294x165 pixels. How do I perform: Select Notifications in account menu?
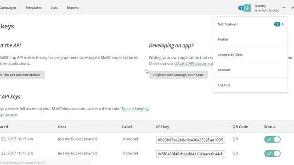pos(250,24)
